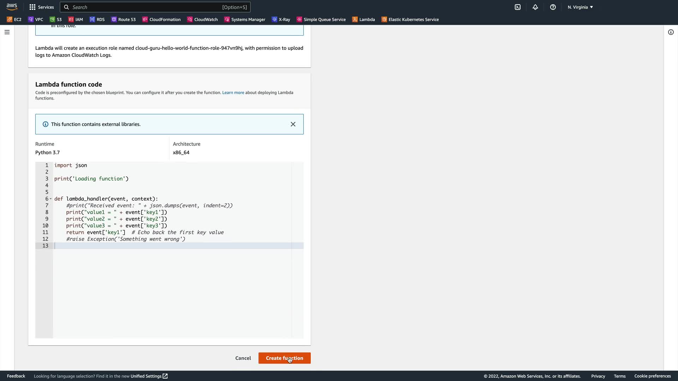The width and height of the screenshot is (678, 381).
Task: Open the info panel icon at right
Action: pos(671,32)
